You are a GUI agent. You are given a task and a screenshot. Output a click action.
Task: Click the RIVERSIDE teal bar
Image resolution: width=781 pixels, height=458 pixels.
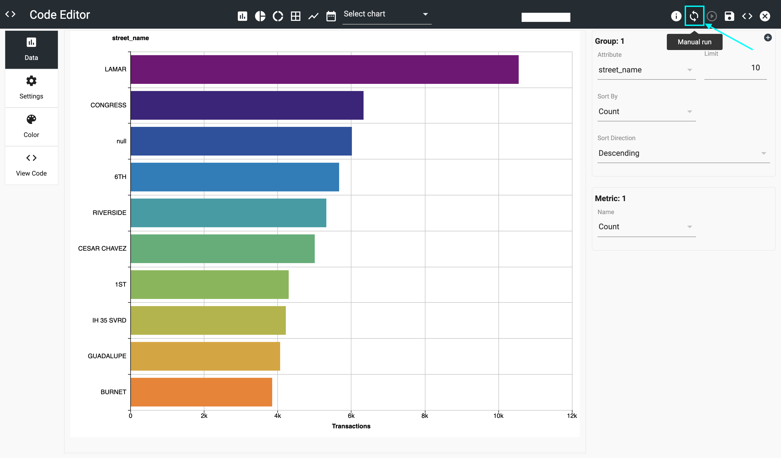(x=228, y=213)
